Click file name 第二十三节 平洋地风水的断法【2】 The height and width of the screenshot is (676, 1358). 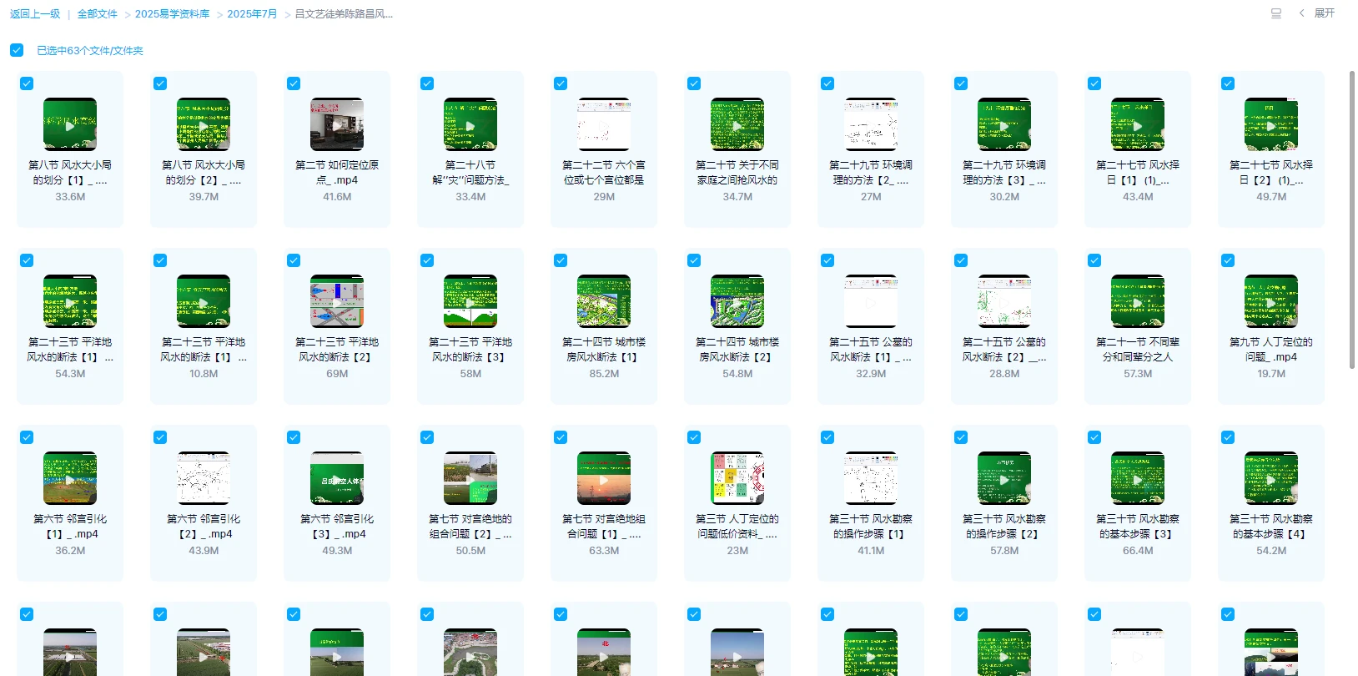point(337,350)
